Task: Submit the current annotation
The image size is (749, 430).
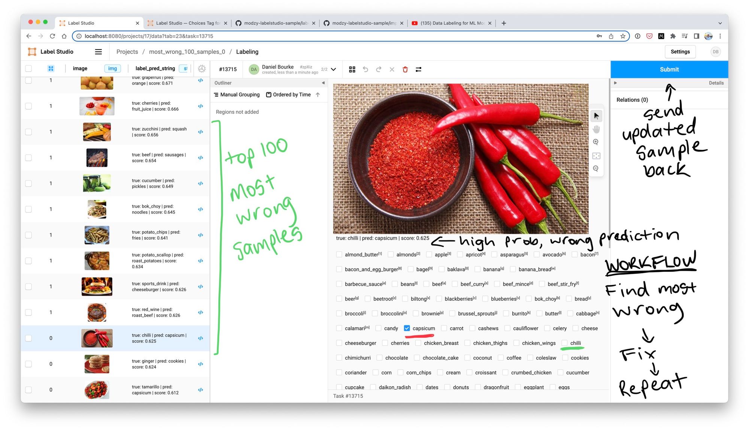Action: point(667,69)
